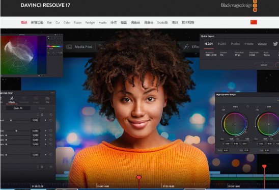
Task: Click timecode 01:00:18:00 on the ruler
Action: [234, 186]
